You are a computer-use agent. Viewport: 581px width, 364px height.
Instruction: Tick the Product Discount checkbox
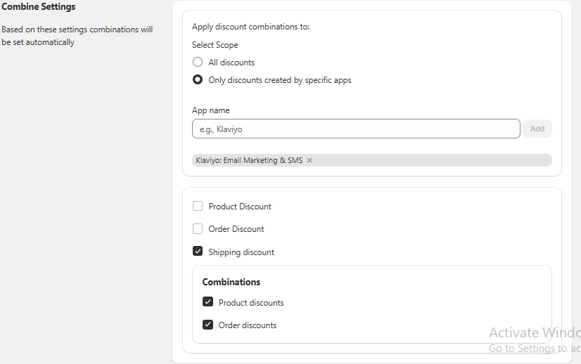pos(198,206)
